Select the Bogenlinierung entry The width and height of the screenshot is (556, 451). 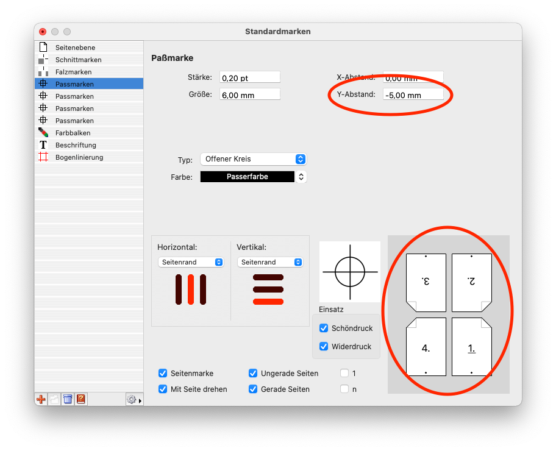click(89, 157)
